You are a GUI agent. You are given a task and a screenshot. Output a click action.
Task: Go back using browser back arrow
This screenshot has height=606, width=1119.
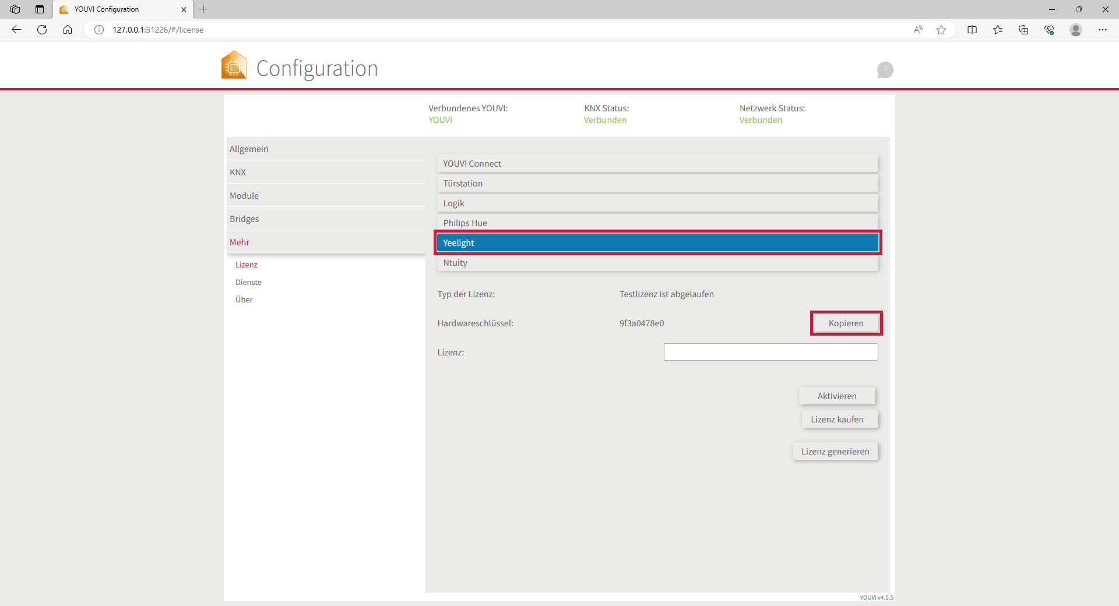point(16,30)
